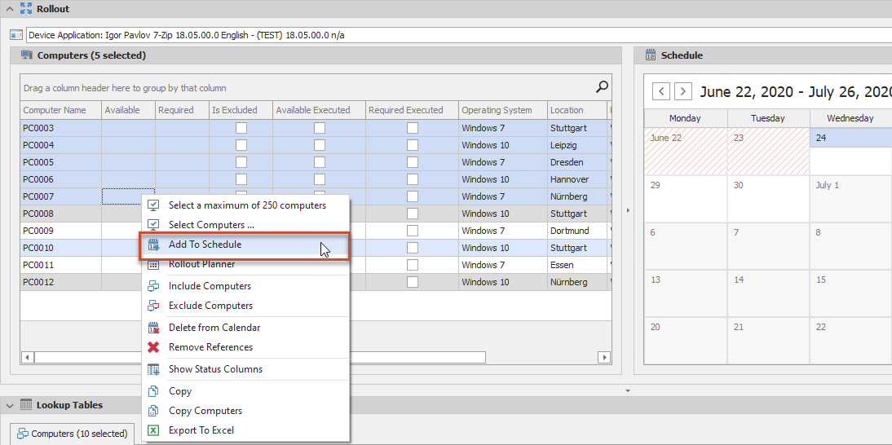Screen dimensions: 892x445
Task: Select the PC0011 row name cell
Action: pos(61,265)
